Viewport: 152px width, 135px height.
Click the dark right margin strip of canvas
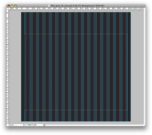tap(129, 67)
